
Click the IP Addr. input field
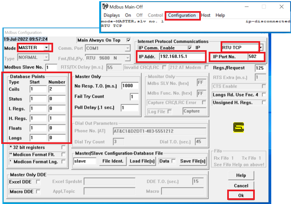182,56
